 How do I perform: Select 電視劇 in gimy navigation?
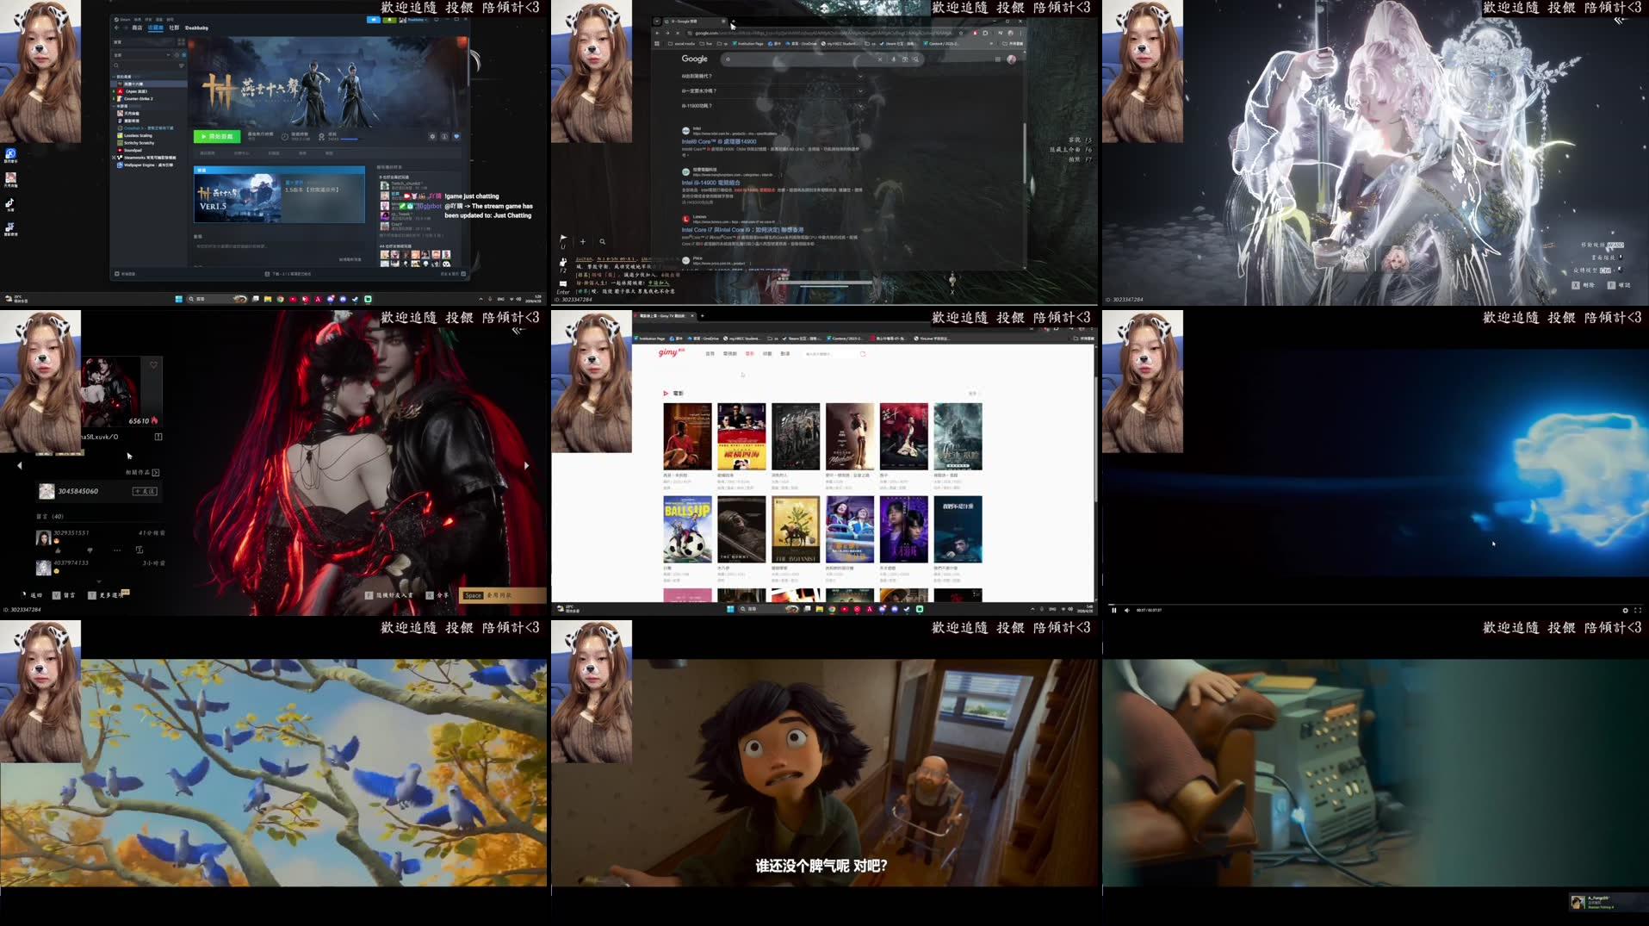coord(729,354)
